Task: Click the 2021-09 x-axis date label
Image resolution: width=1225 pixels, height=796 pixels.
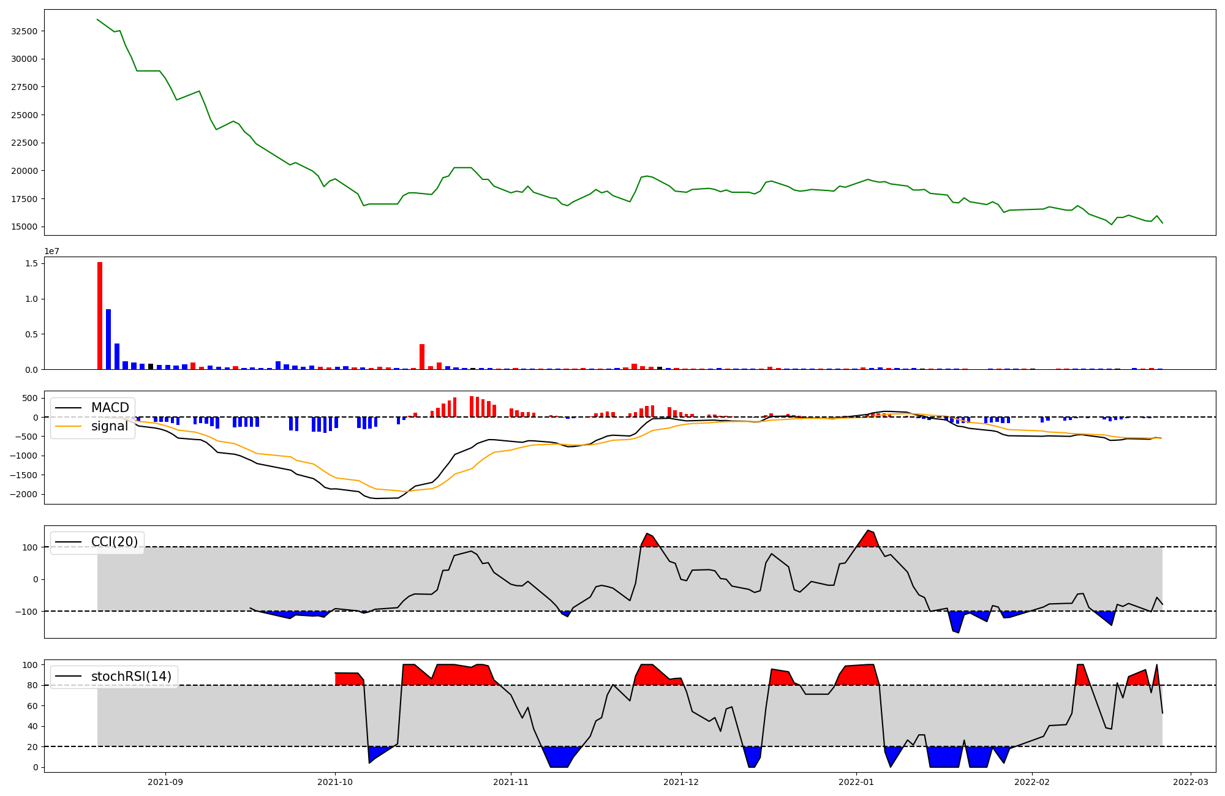Action: (x=165, y=782)
